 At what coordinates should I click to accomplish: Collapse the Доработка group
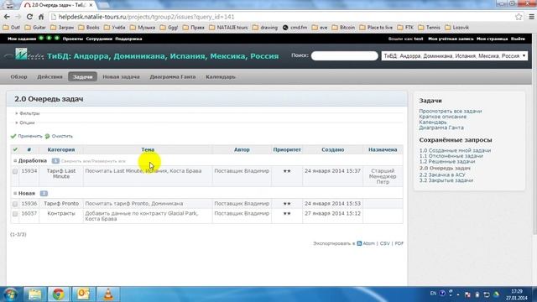pos(15,160)
